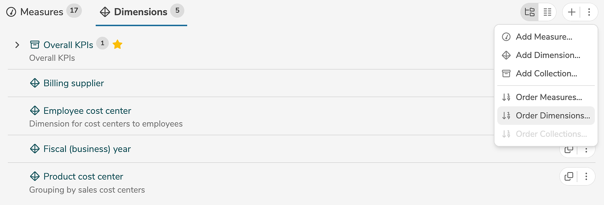Choose Add Dimension from menu
Screen dimensions: 604x205
coord(548,55)
